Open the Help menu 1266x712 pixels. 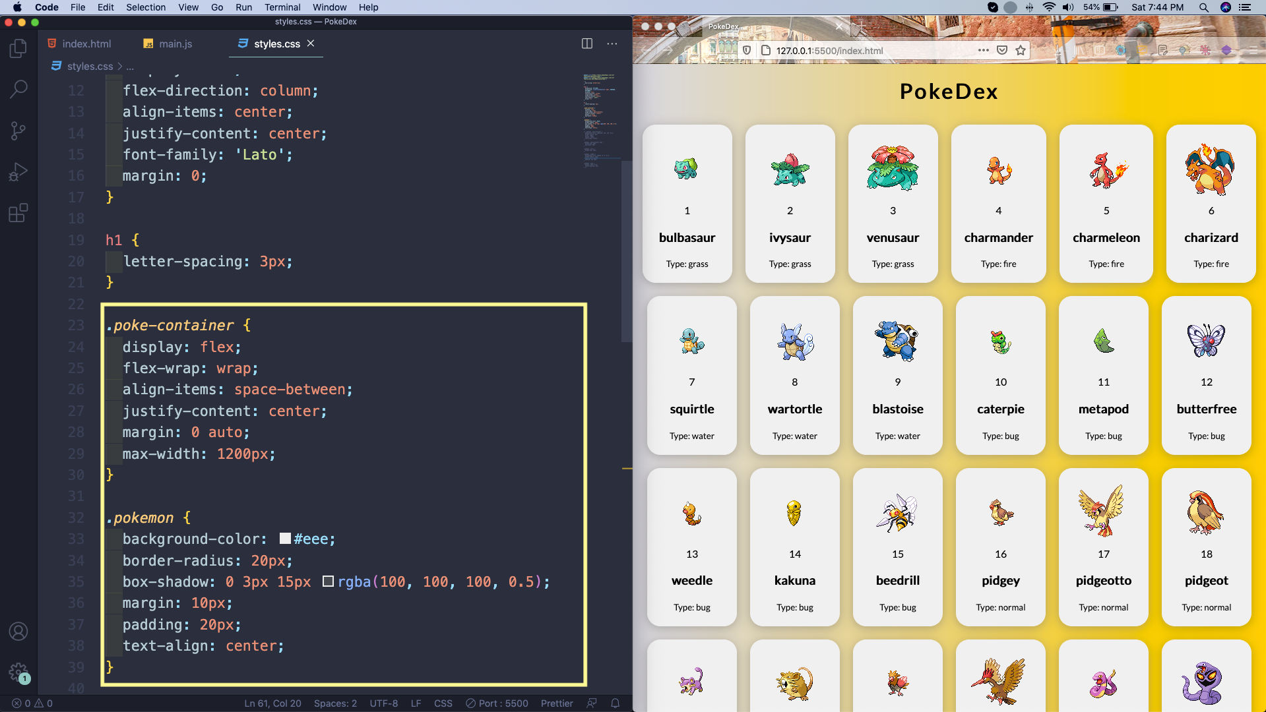tap(368, 7)
